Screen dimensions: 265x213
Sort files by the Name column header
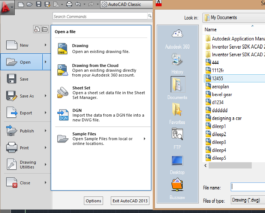point(211,29)
